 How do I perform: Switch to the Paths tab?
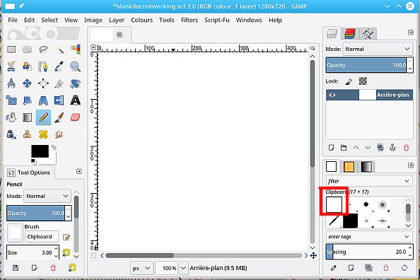point(368,34)
